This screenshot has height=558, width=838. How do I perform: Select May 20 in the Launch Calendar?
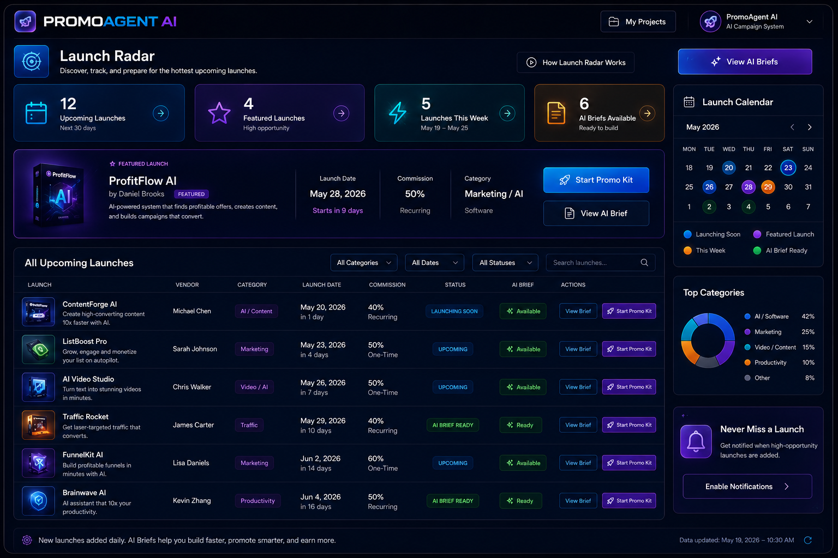point(729,168)
